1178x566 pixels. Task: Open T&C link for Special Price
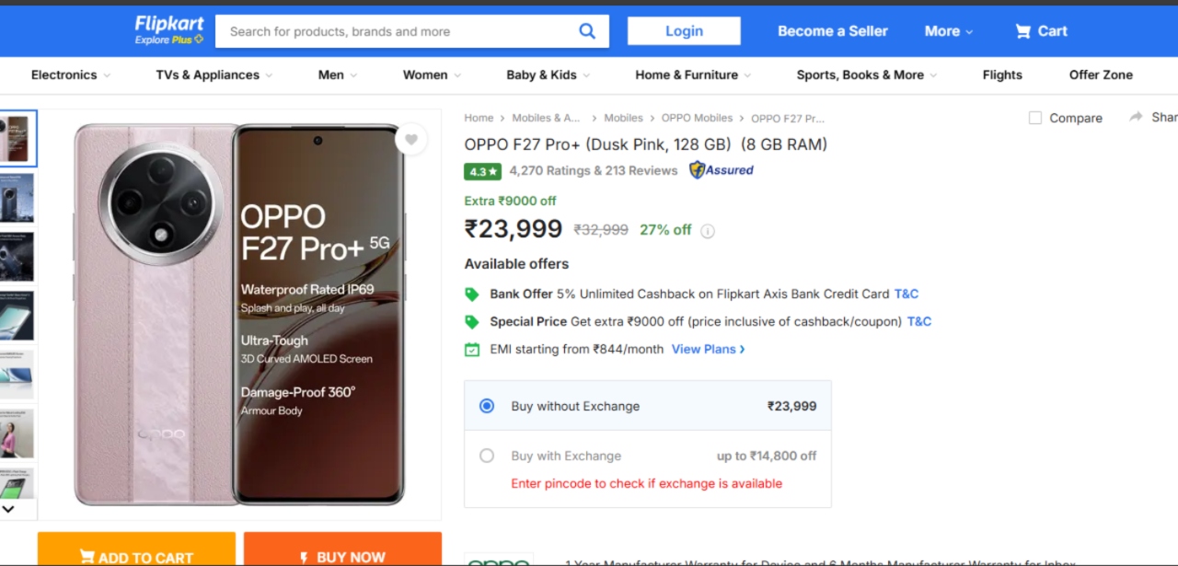919,322
